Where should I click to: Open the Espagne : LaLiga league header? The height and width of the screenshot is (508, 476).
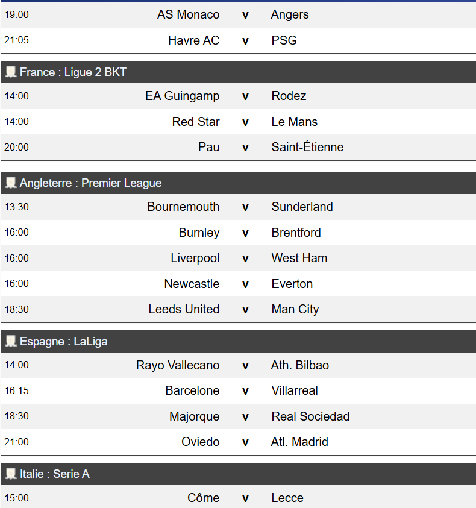(x=64, y=342)
